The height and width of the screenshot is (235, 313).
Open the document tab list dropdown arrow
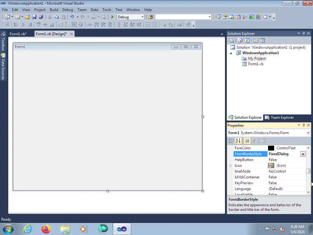222,34
